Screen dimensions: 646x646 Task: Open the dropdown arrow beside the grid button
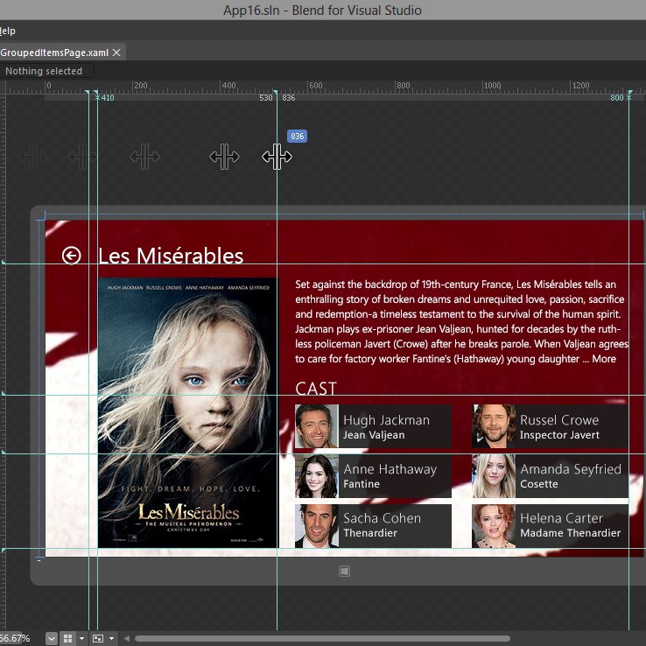81,639
